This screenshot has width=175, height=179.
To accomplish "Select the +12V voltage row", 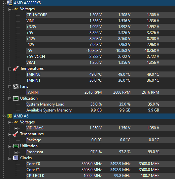I will pyautogui.click(x=100, y=39).
